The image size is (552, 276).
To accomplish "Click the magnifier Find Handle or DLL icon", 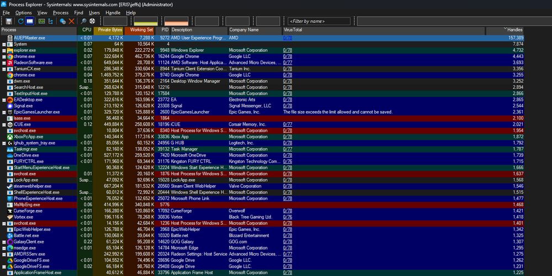I will click(x=83, y=21).
